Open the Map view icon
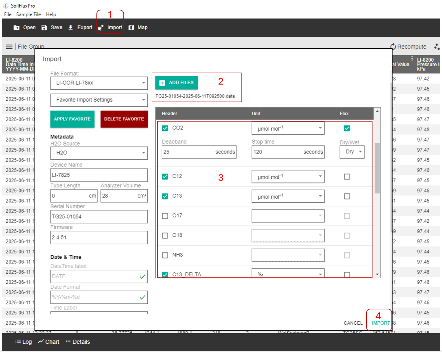This screenshot has width=442, height=352. (x=131, y=28)
